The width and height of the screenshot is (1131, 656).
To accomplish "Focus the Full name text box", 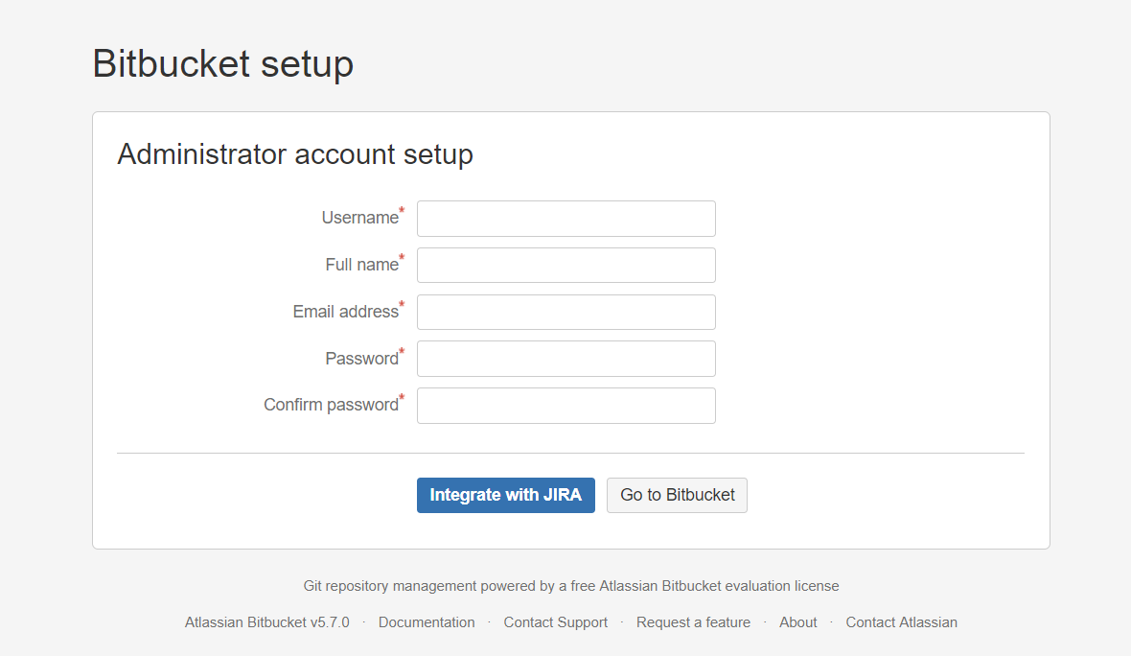I will click(566, 266).
